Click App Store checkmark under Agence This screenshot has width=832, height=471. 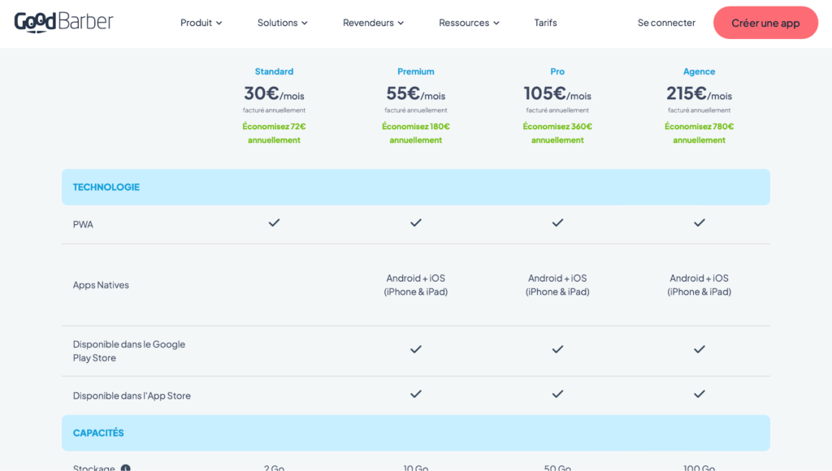[699, 394]
